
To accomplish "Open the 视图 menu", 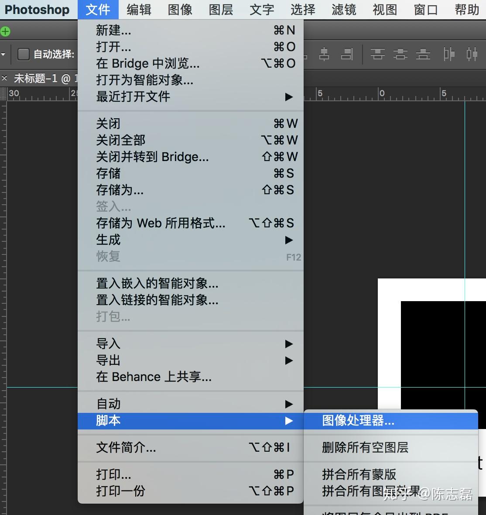I will pyautogui.click(x=385, y=10).
